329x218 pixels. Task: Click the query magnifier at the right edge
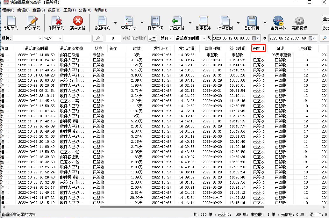pos(324,38)
